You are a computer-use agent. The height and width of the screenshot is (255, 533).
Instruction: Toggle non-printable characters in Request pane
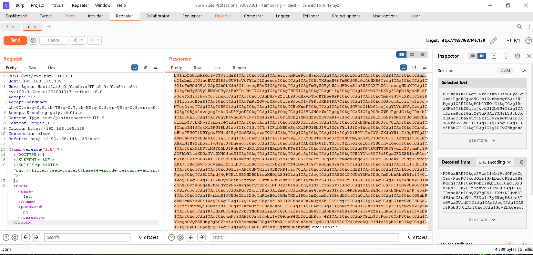pyautogui.click(x=145, y=67)
